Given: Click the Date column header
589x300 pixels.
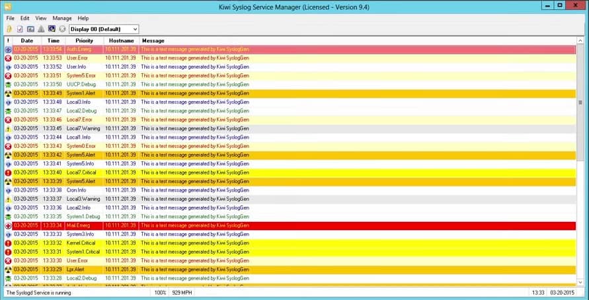Looking at the screenshot, I should click(27, 40).
